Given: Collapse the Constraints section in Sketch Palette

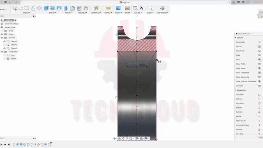Looking at the screenshot, I should (235, 90).
